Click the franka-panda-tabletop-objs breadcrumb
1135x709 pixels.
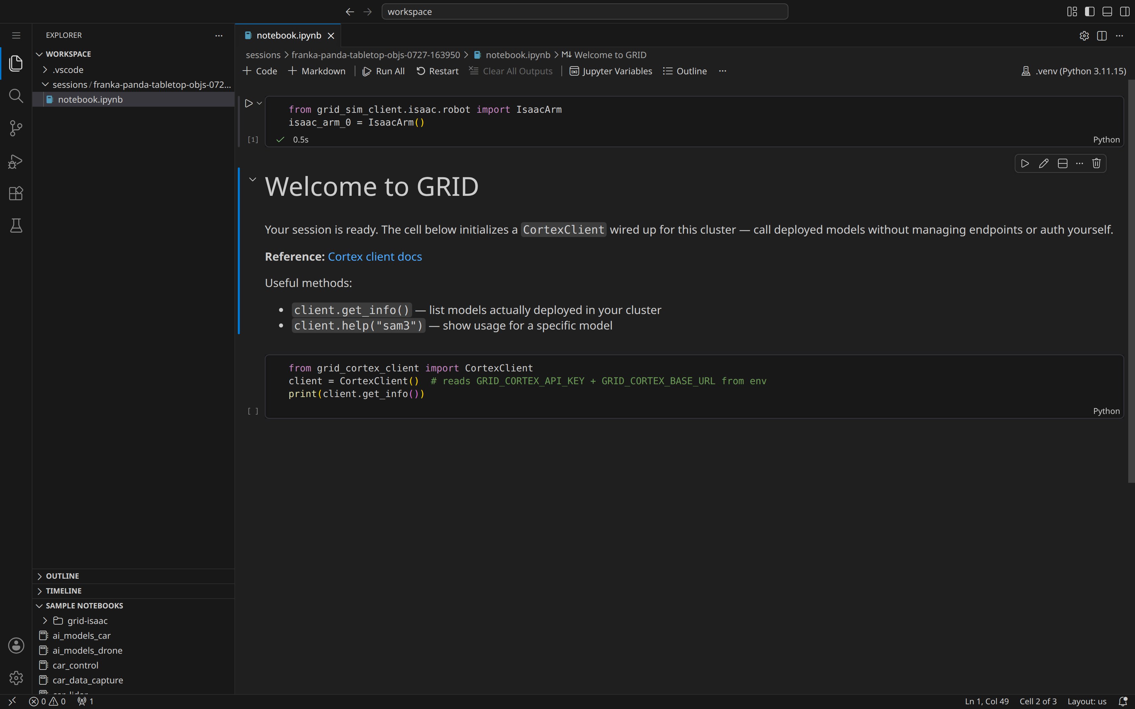click(376, 55)
